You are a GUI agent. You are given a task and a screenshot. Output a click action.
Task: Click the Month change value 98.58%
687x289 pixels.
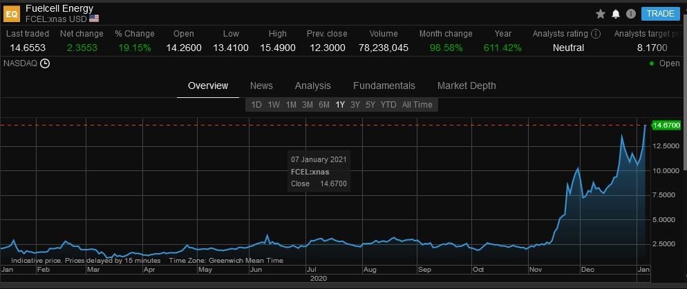tap(446, 48)
